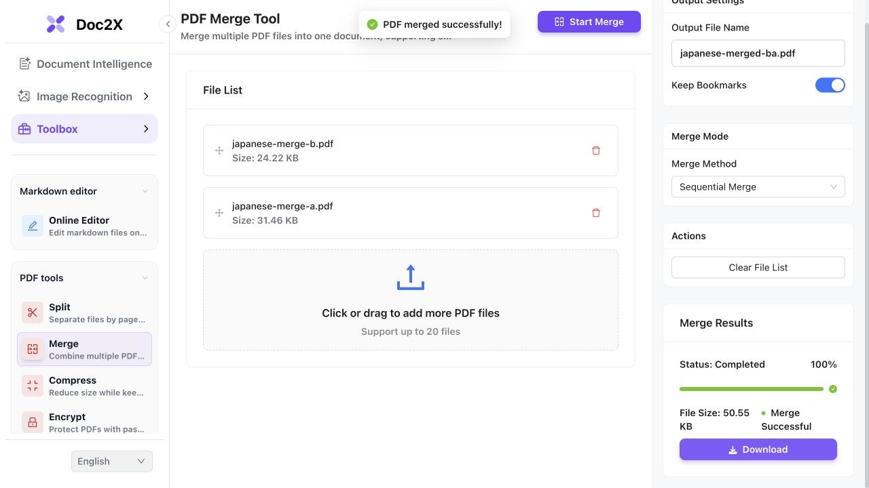This screenshot has height=488, width=869.
Task: Click the Merge tool icon
Action: (33, 349)
